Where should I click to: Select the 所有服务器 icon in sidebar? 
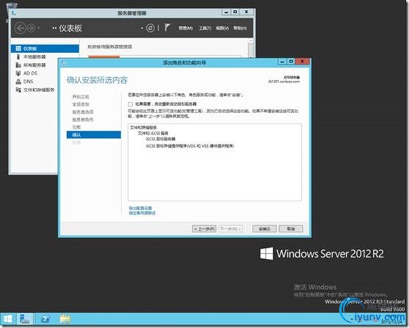click(18, 65)
